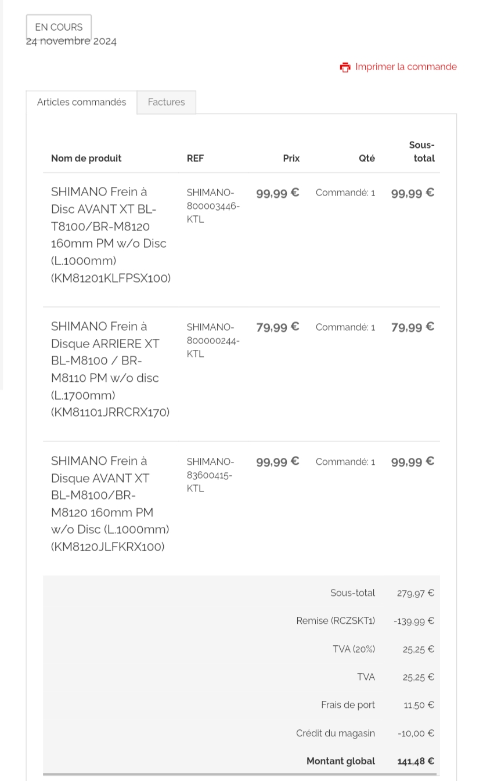Click the Crédit du magasin label
Screen dimensions: 501x781
[x=335, y=733]
